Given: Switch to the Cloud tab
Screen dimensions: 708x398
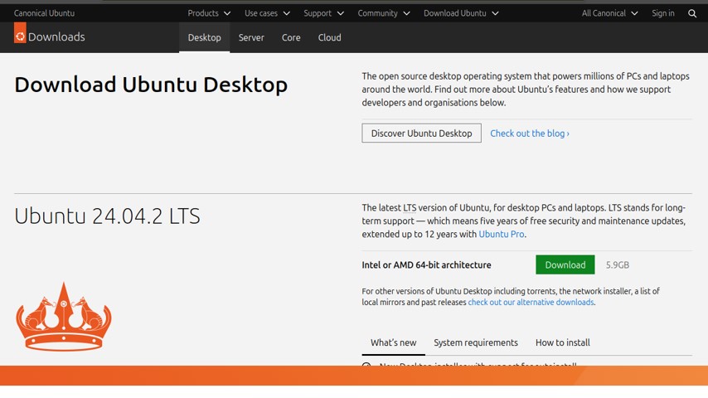Looking at the screenshot, I should 329,37.
